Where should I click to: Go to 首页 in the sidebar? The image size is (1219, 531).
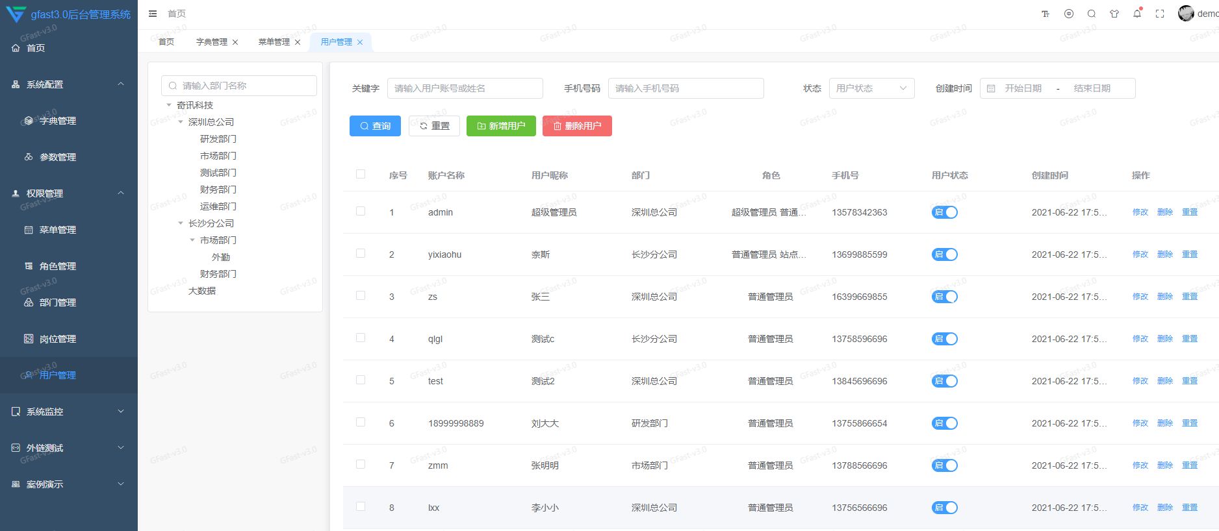69,48
